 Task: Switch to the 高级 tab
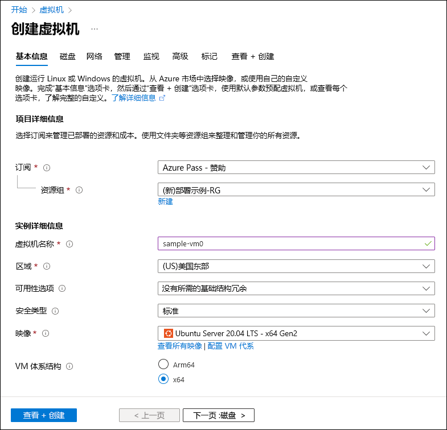pyautogui.click(x=180, y=56)
